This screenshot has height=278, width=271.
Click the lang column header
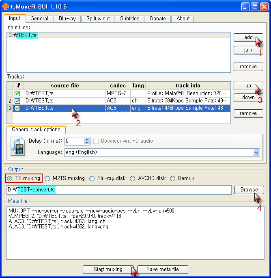[138, 86]
